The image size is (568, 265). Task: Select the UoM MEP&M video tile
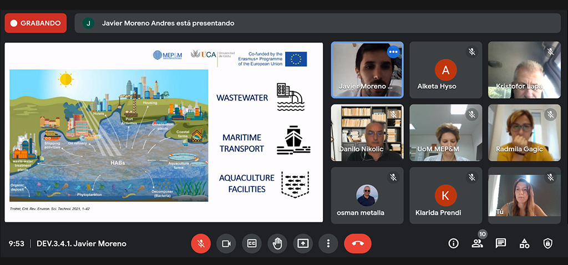point(445,132)
